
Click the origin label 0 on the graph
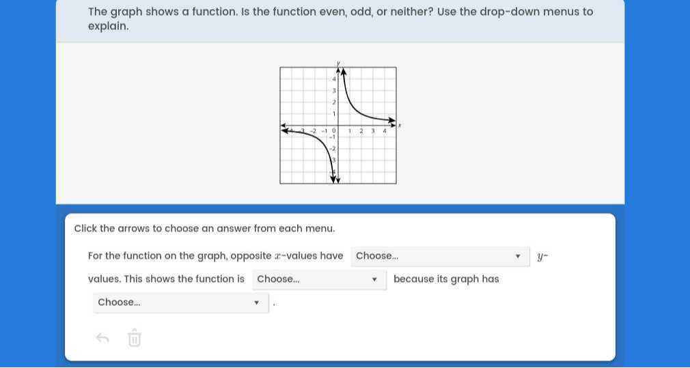coord(334,130)
